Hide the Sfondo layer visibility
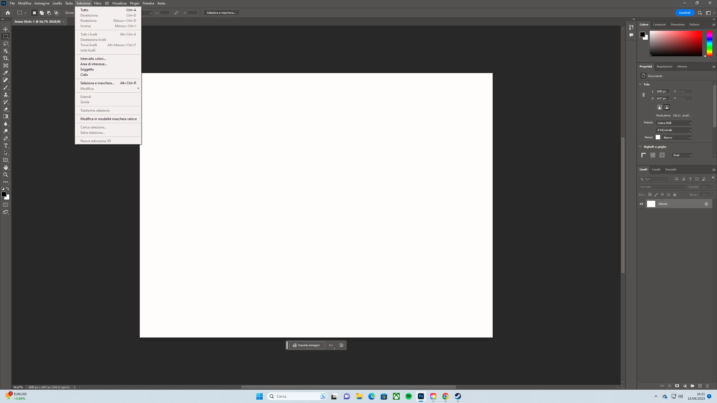The image size is (717, 403). point(641,204)
